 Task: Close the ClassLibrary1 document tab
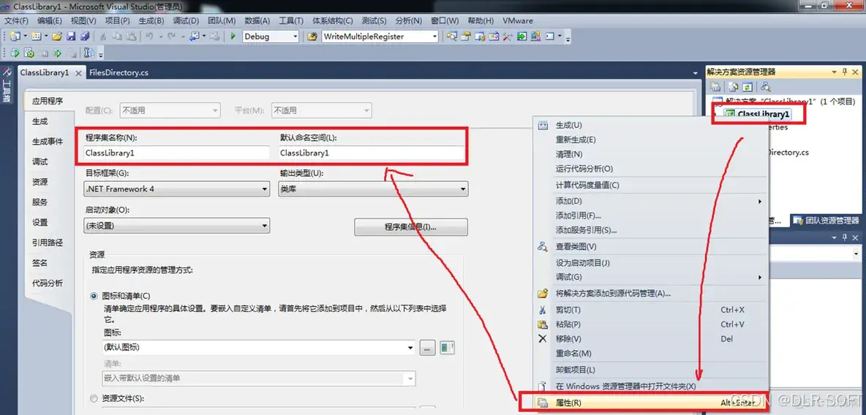tap(78, 73)
